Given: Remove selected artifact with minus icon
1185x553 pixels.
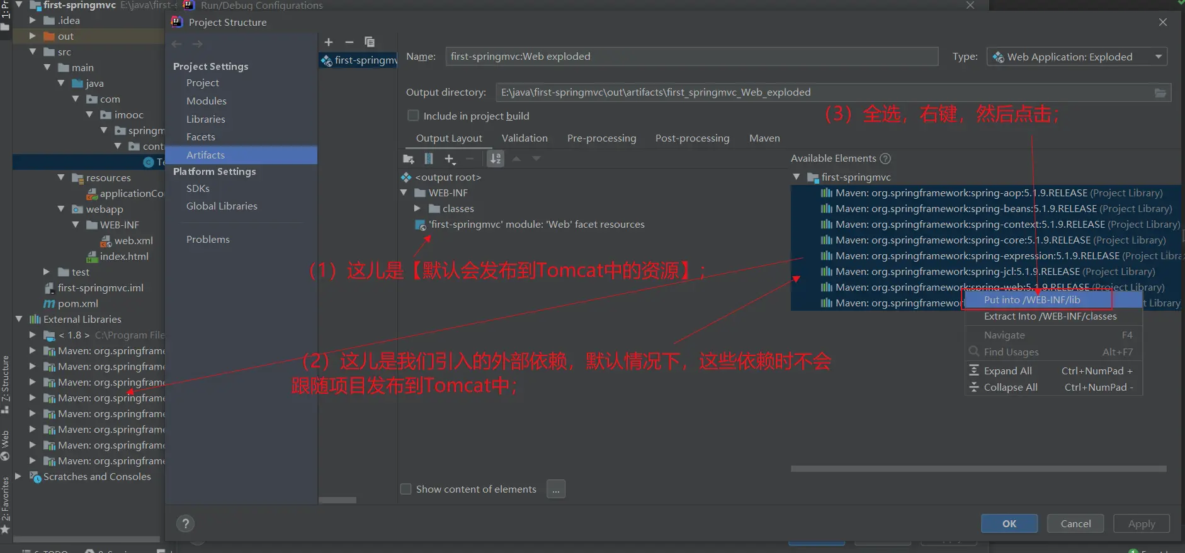Looking at the screenshot, I should [349, 42].
